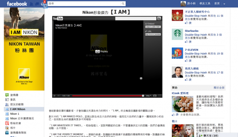The width and height of the screenshot is (238, 137).
Task: Select the video URL field
Action: 153,34
